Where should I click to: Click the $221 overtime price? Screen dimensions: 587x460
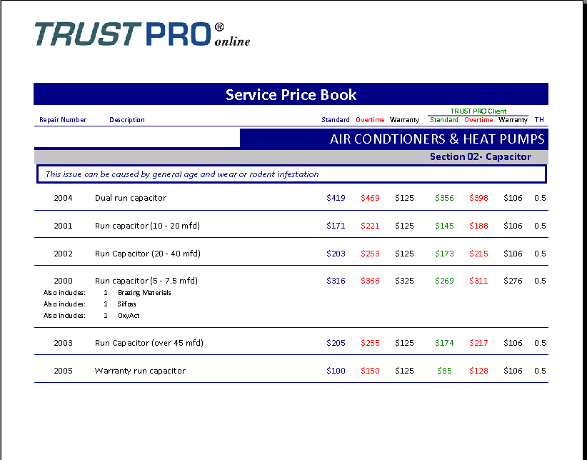tap(370, 226)
